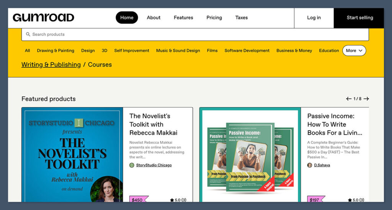Click the Start selling button

coord(359,18)
